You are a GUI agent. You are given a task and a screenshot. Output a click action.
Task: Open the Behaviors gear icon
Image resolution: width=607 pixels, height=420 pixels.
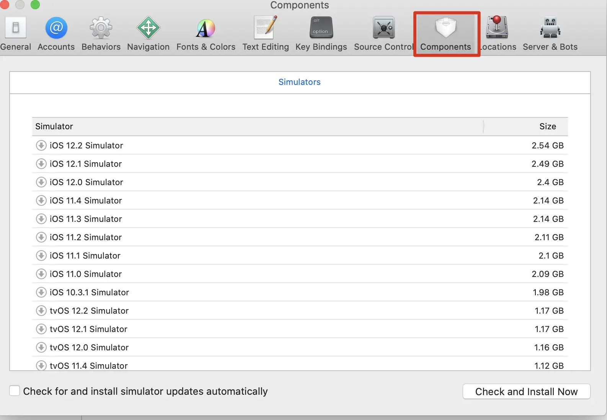[x=101, y=28]
